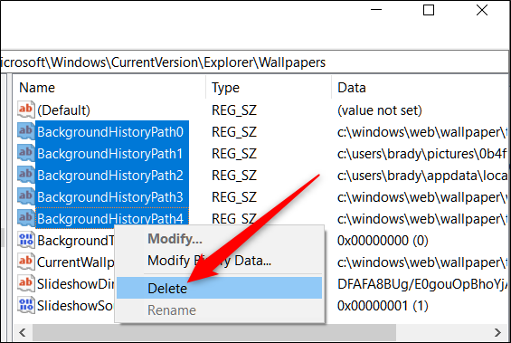Select Delete in the context menu
The height and width of the screenshot is (343, 511).
point(219,288)
